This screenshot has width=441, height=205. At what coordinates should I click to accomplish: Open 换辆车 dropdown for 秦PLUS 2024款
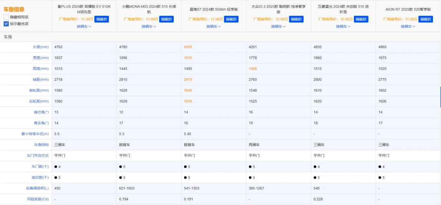84,26
